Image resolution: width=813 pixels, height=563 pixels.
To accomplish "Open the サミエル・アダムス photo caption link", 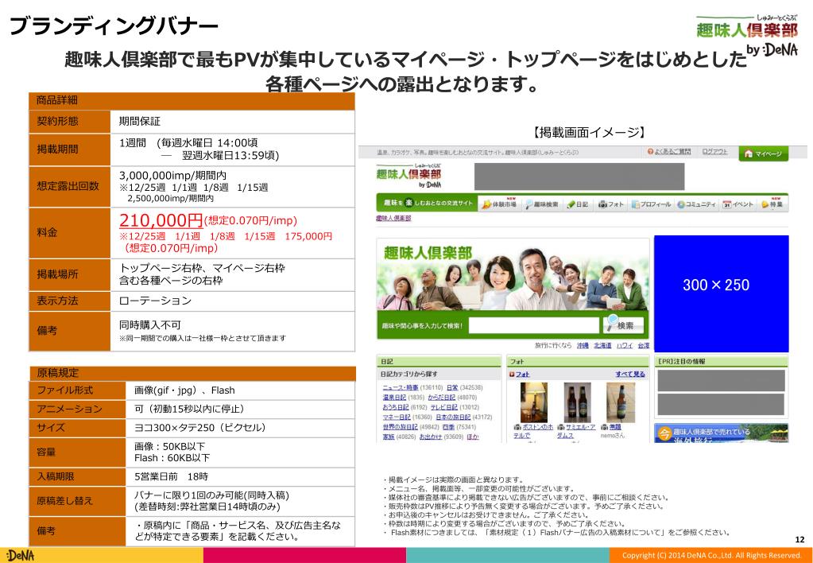I will (575, 431).
